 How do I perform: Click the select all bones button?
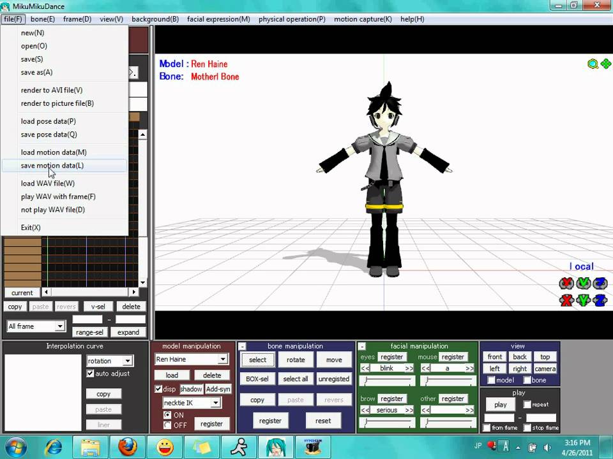point(296,379)
